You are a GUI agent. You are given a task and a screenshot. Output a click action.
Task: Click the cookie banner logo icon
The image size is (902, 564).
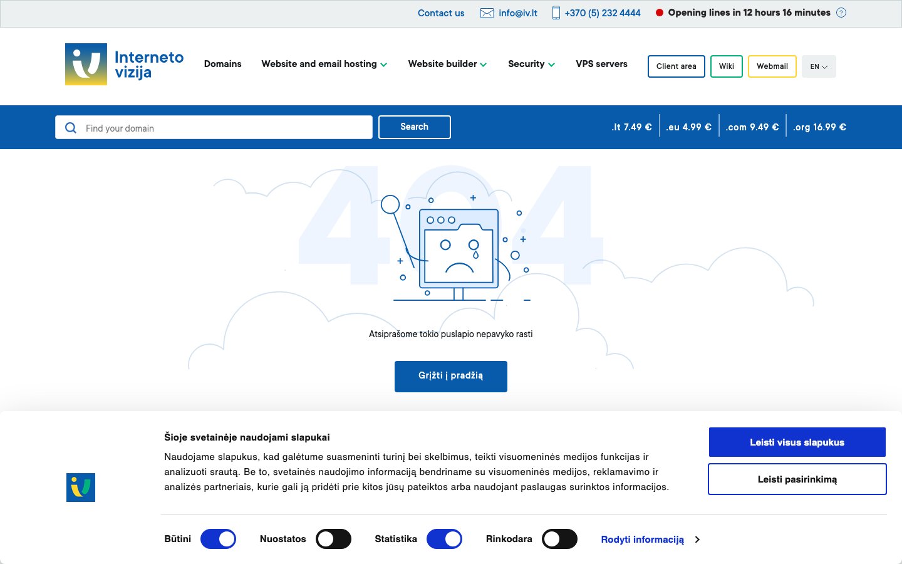coord(81,488)
